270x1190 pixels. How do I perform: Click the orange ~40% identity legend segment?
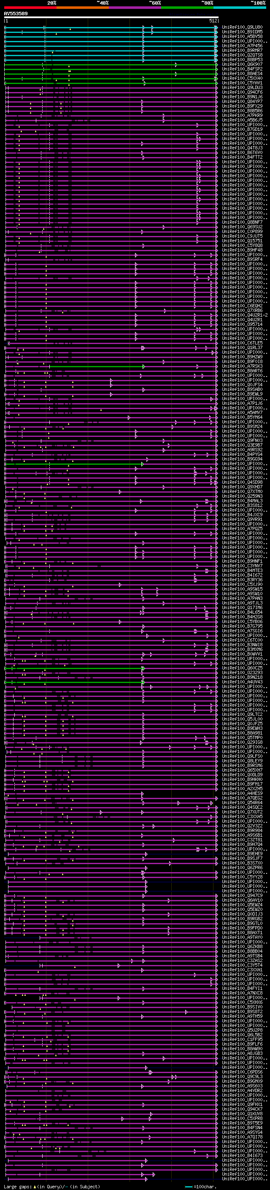coord(83,8)
